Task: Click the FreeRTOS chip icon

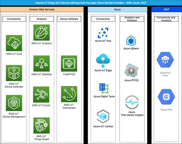Action: tap(69, 63)
